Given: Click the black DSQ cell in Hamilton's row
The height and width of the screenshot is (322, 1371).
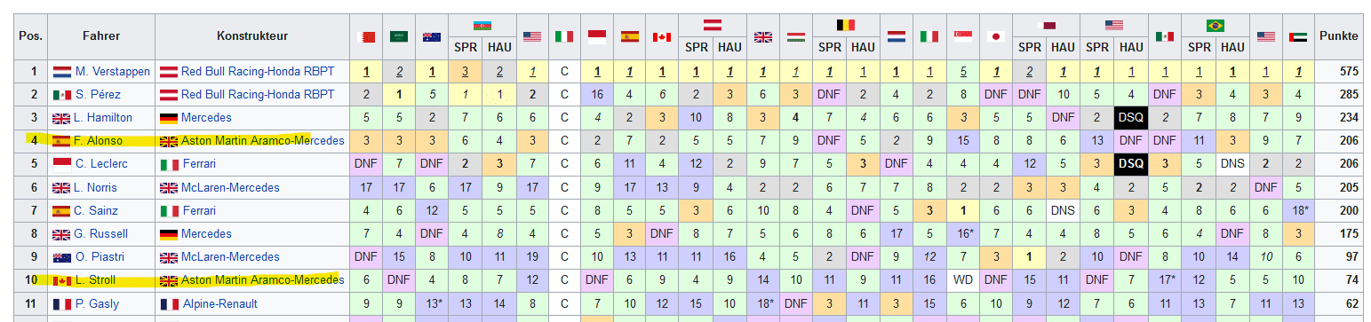Looking at the screenshot, I should point(1131,117).
